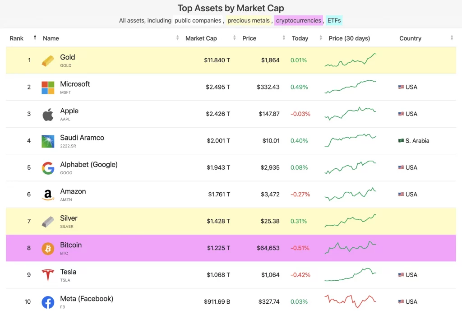Click the Tesla logo icon
Screen dimensions: 462x315
tap(48, 275)
